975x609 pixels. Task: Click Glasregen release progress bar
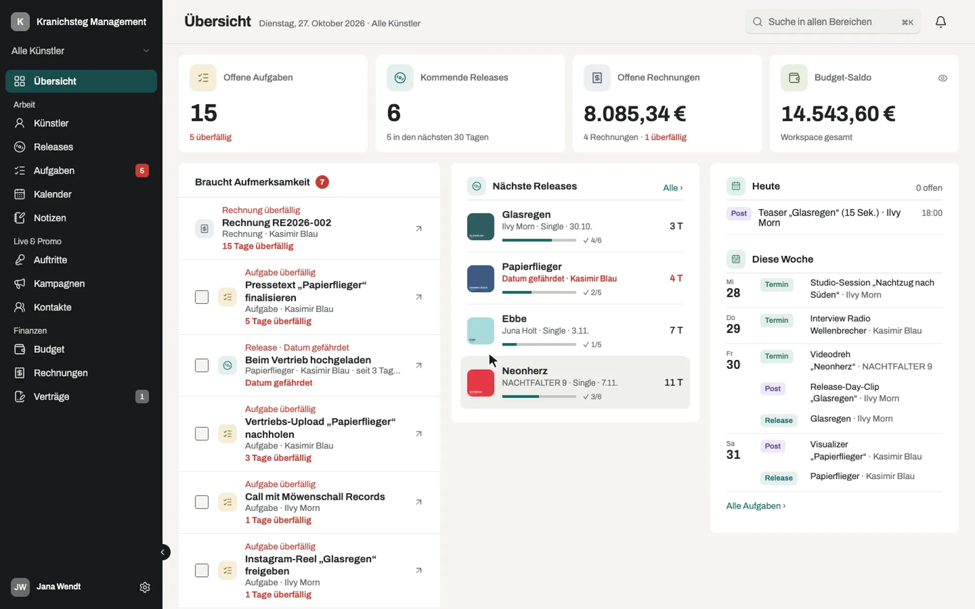pos(539,240)
